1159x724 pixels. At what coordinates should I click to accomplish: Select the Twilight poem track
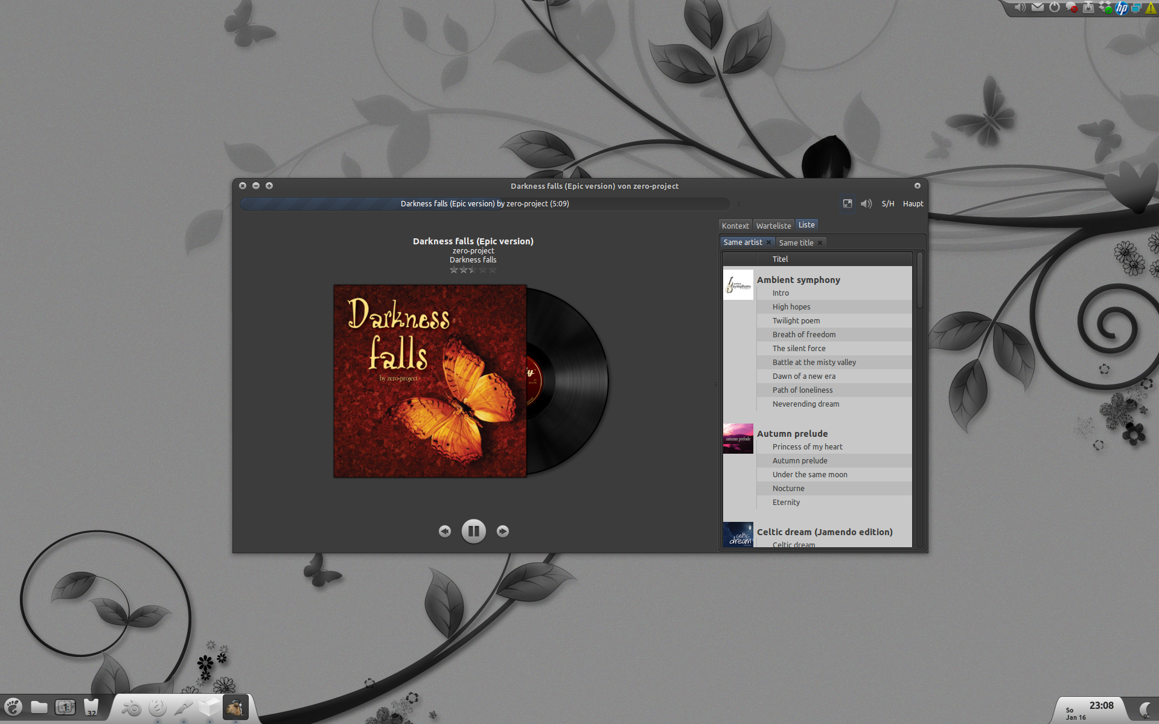tap(834, 321)
